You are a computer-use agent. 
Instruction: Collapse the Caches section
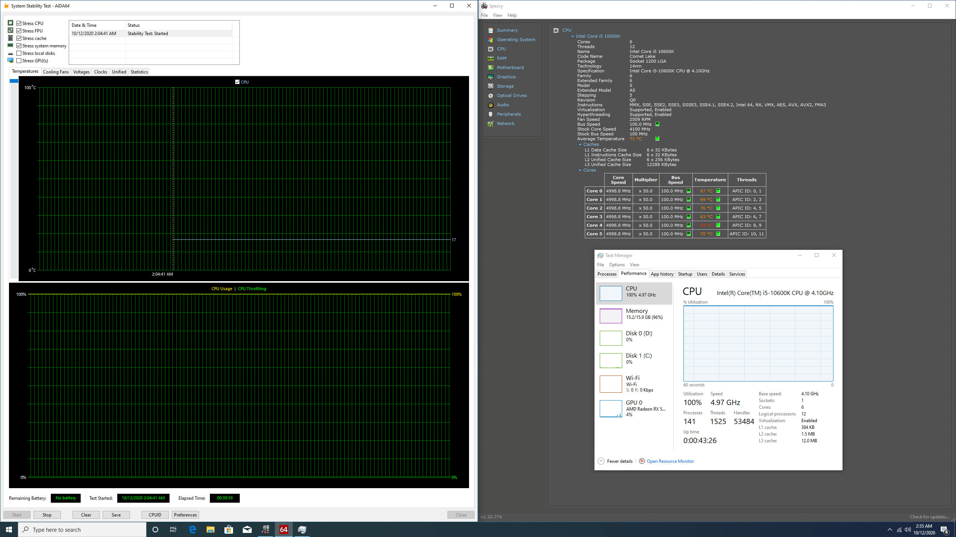click(580, 145)
